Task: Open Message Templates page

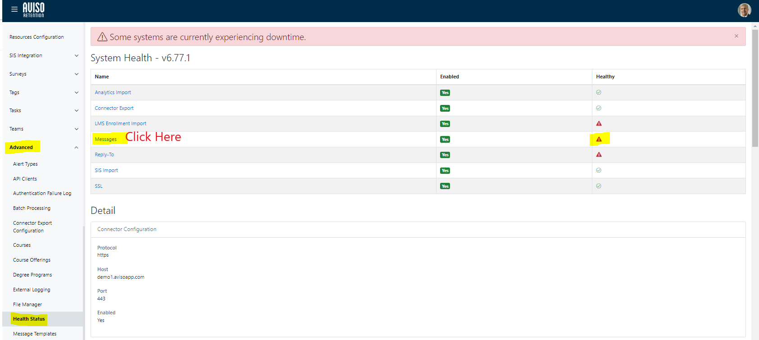Action: coord(35,334)
